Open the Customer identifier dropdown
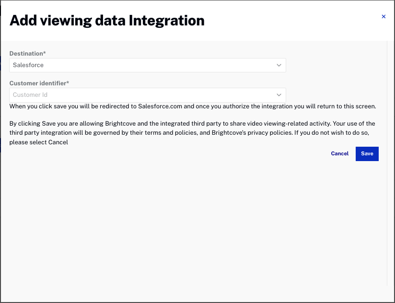The width and height of the screenshot is (395, 303). pos(147,94)
